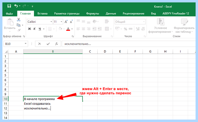Open Customize Quick Access Toolbar menu
Image resolution: width=198 pixels, height=122 pixels.
pos(32,6)
